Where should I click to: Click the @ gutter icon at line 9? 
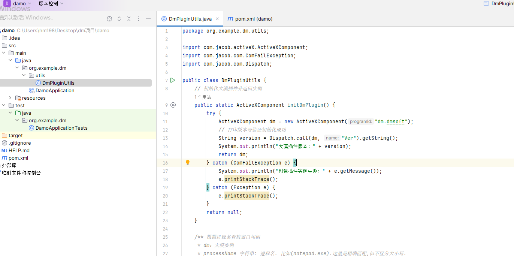(x=173, y=105)
